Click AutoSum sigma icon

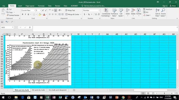tap(144, 9)
